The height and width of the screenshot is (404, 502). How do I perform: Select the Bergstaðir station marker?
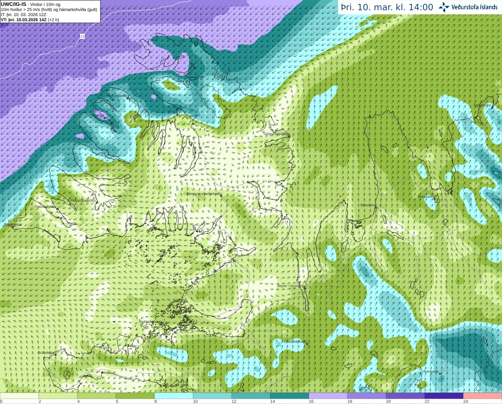click(x=434, y=198)
